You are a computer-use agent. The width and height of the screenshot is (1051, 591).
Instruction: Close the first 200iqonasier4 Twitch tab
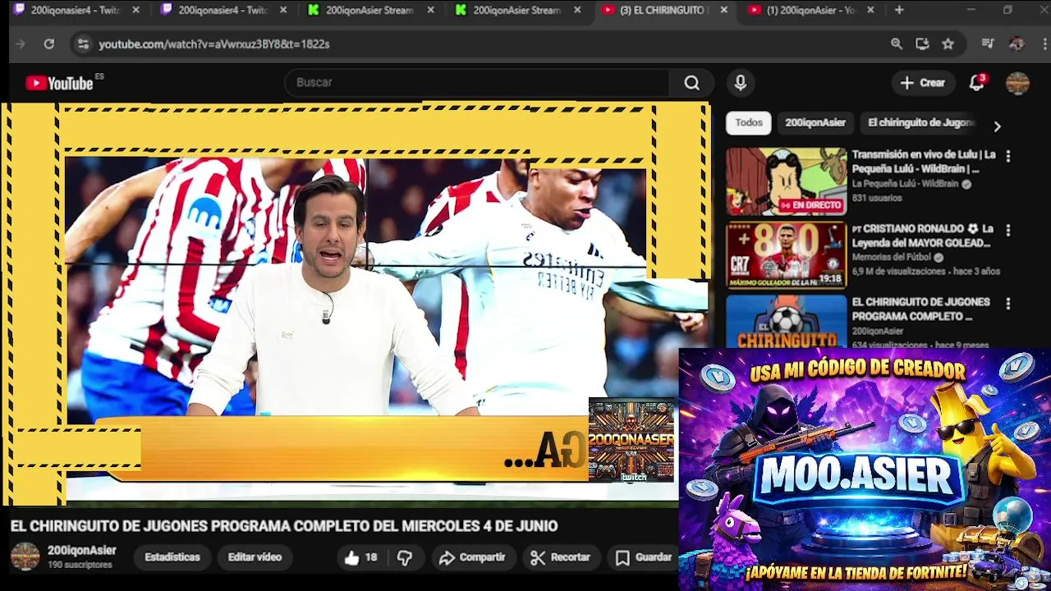pyautogui.click(x=135, y=11)
